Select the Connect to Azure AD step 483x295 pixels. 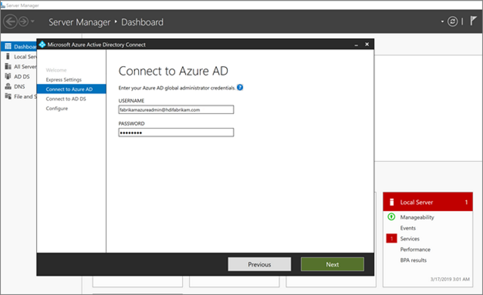[71, 89]
